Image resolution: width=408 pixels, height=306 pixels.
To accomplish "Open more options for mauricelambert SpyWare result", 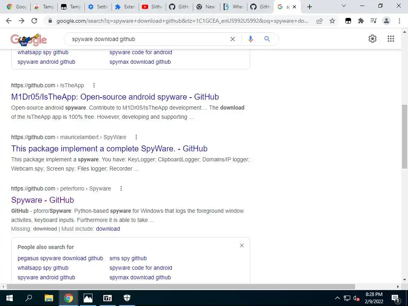I will 136,137.
